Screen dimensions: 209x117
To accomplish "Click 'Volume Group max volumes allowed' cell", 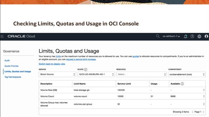I will coord(54,104).
